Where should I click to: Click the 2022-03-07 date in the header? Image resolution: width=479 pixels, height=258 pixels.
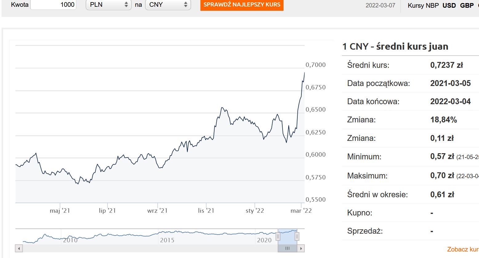(x=380, y=5)
